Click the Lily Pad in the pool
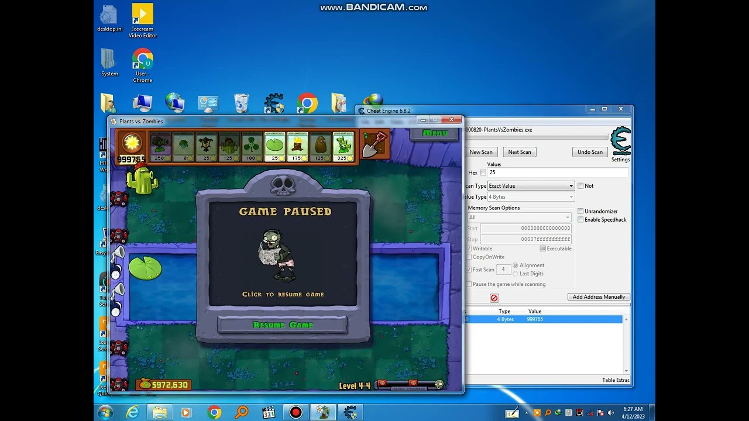This screenshot has height=421, width=749. click(x=145, y=268)
